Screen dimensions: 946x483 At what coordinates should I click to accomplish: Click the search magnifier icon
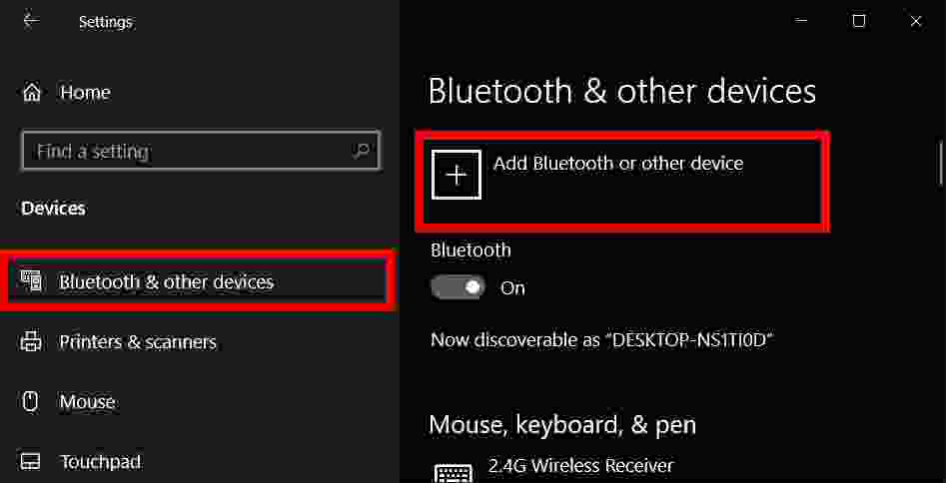tap(361, 152)
